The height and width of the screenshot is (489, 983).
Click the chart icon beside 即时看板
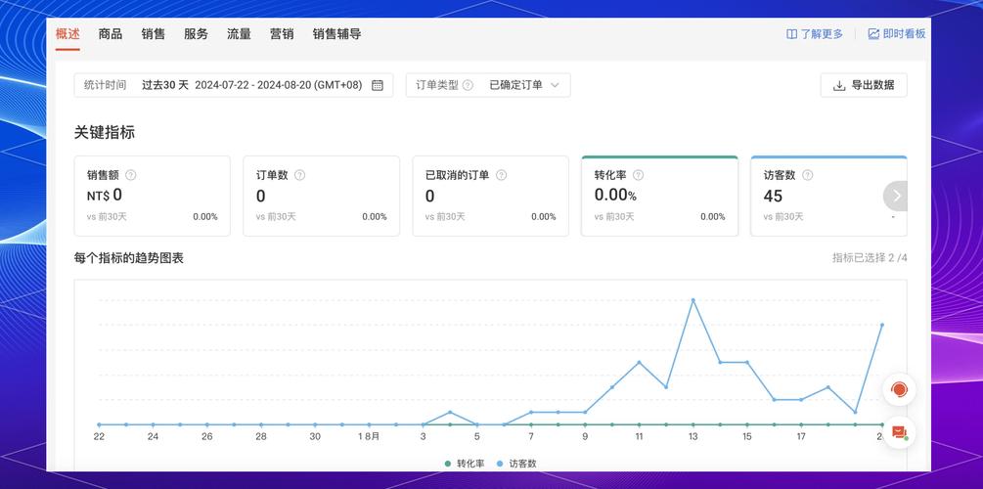[873, 34]
